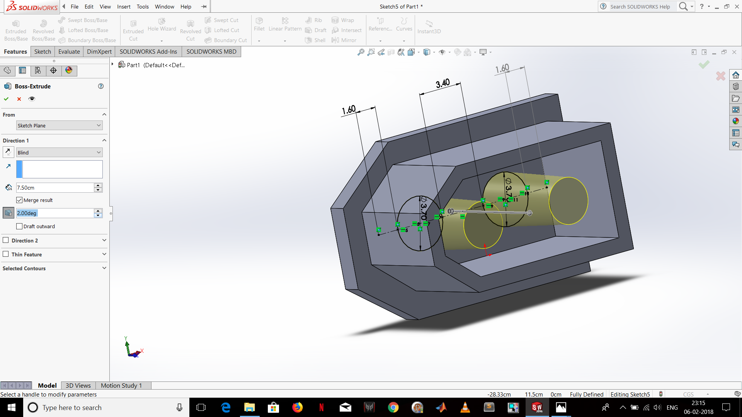This screenshot has width=742, height=417.
Task: Increase depth with the 7.50cm stepper arrow
Action: tap(98, 185)
